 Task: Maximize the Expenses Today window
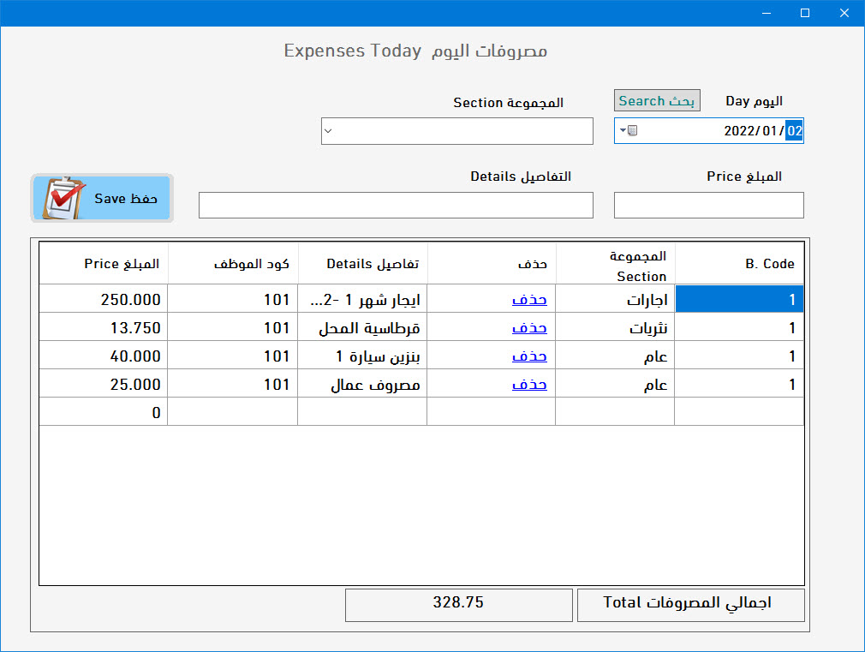(x=805, y=13)
